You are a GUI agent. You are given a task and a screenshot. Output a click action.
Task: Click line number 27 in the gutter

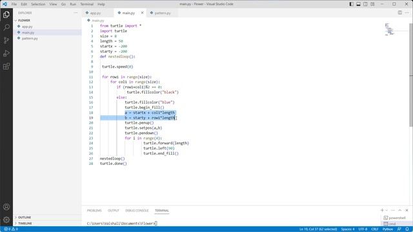click(91, 159)
